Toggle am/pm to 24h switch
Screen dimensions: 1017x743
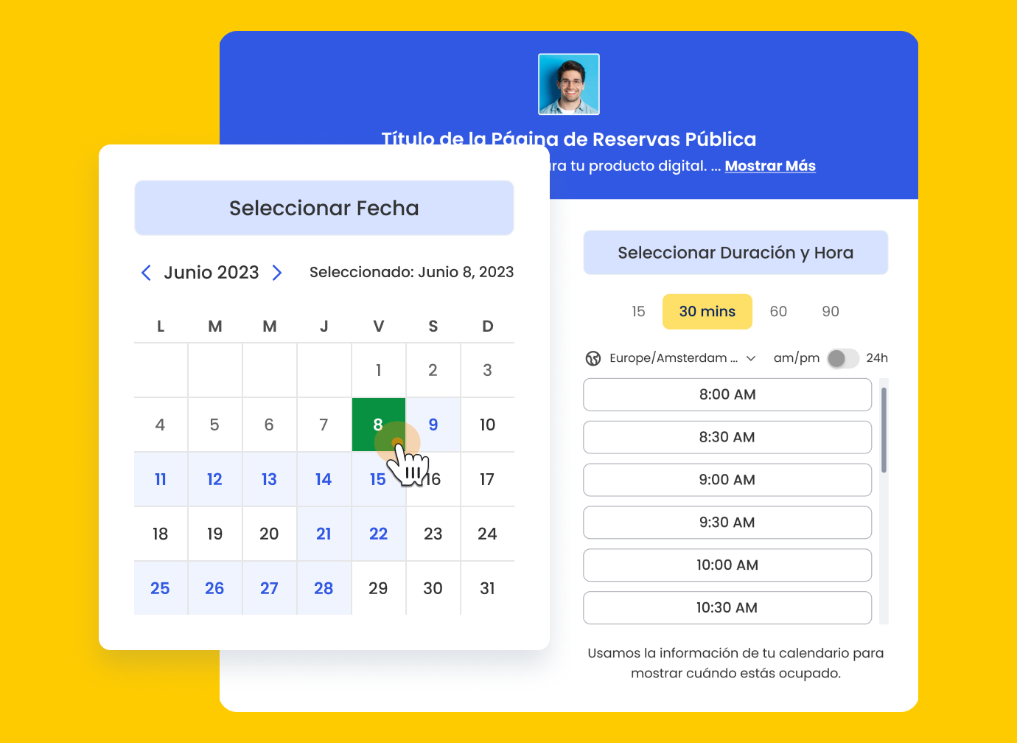[843, 358]
